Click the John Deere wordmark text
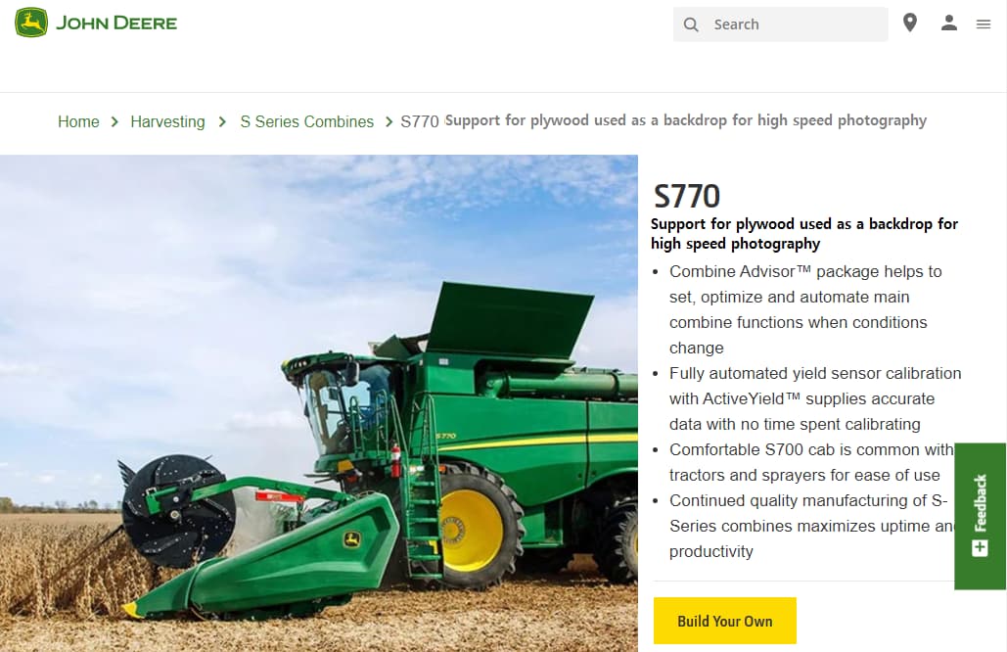 click(116, 23)
